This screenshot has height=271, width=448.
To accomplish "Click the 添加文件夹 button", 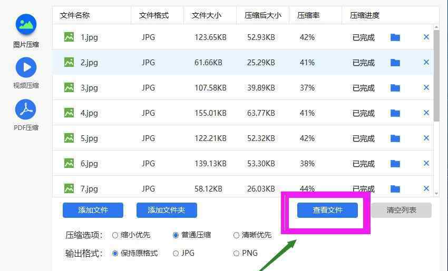I will tap(167, 210).
